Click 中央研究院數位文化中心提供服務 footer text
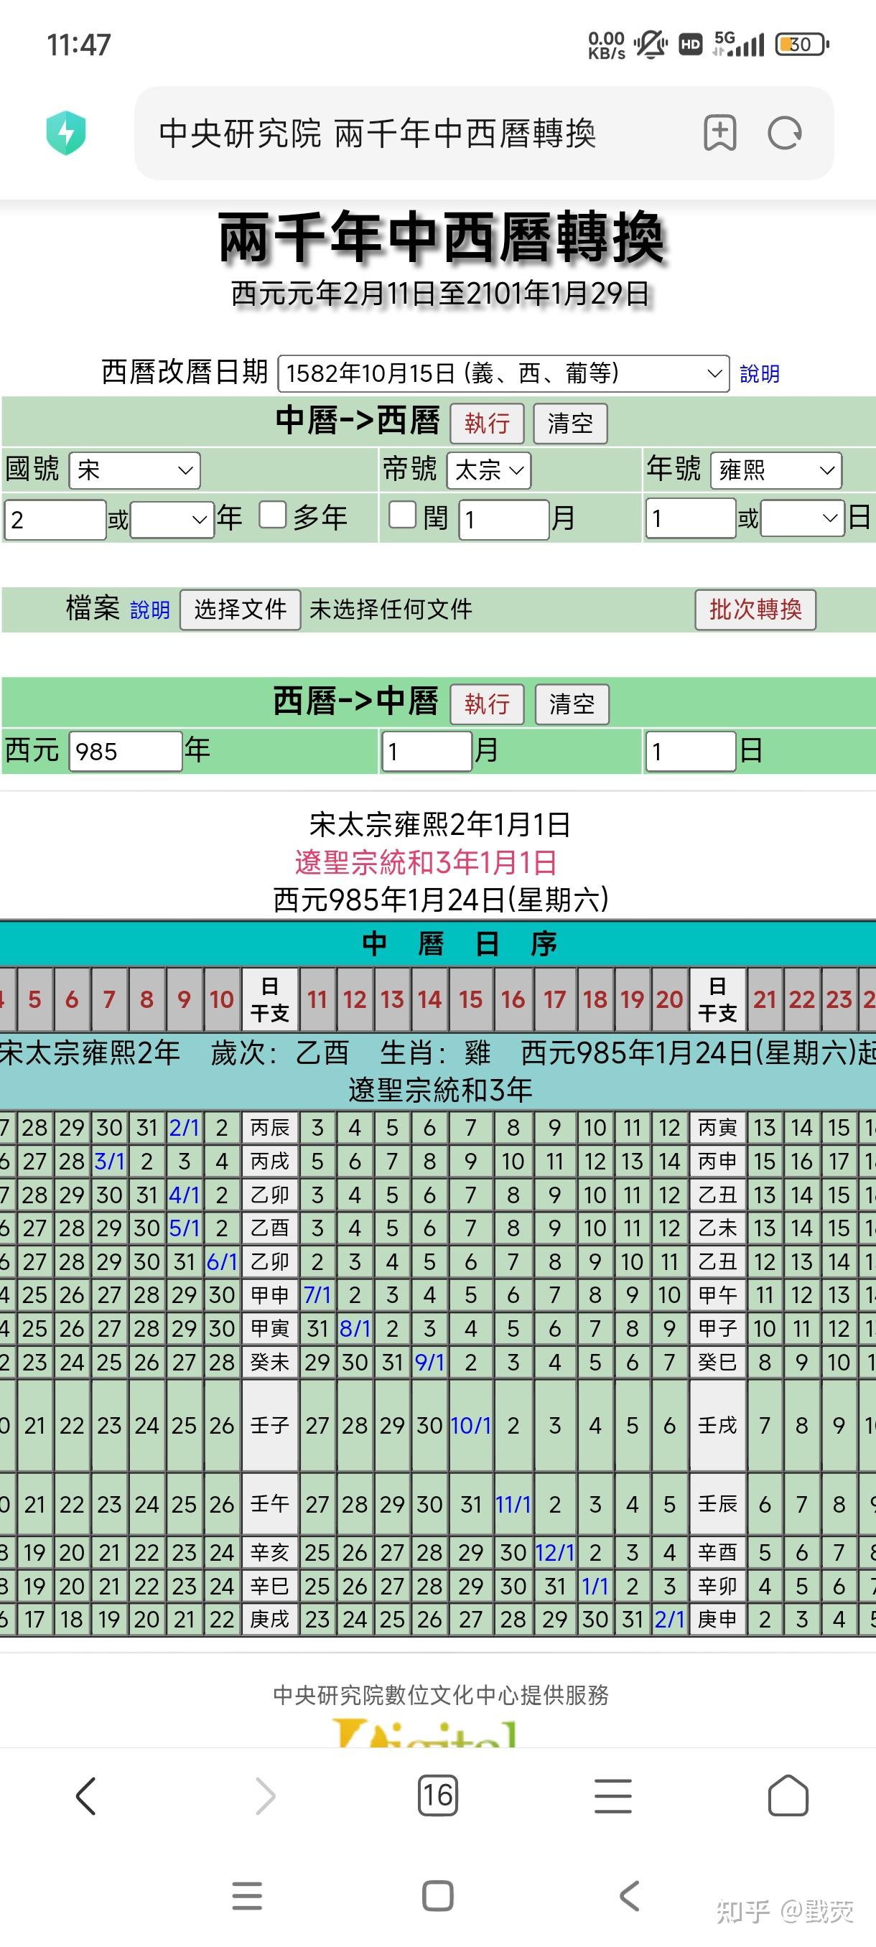The image size is (876, 1947). tap(441, 1695)
